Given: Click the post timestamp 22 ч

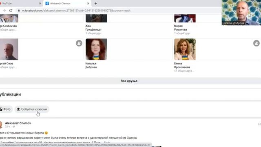Looking at the screenshot, I should [x=7, y=127].
